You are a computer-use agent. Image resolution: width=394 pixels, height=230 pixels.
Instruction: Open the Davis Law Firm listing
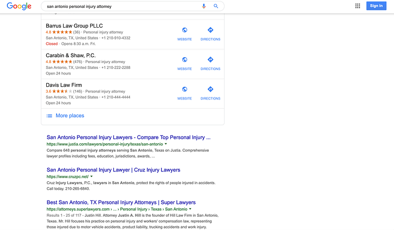tap(64, 85)
